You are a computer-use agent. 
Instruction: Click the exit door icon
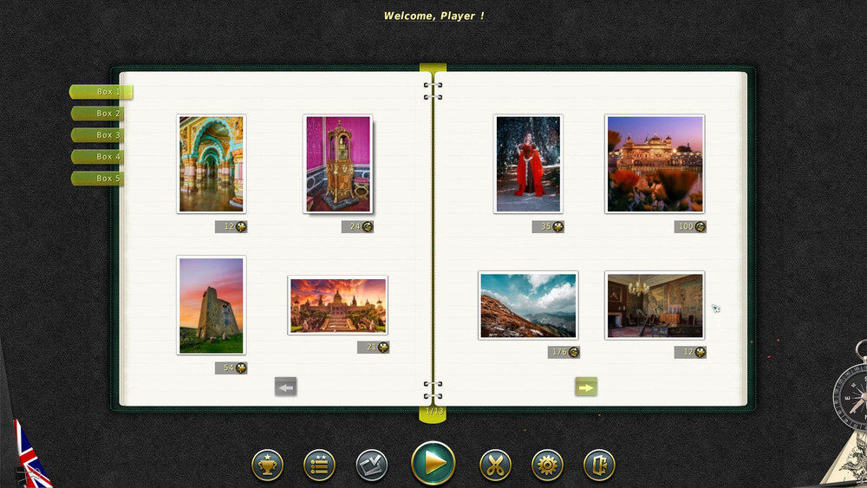pos(599,465)
